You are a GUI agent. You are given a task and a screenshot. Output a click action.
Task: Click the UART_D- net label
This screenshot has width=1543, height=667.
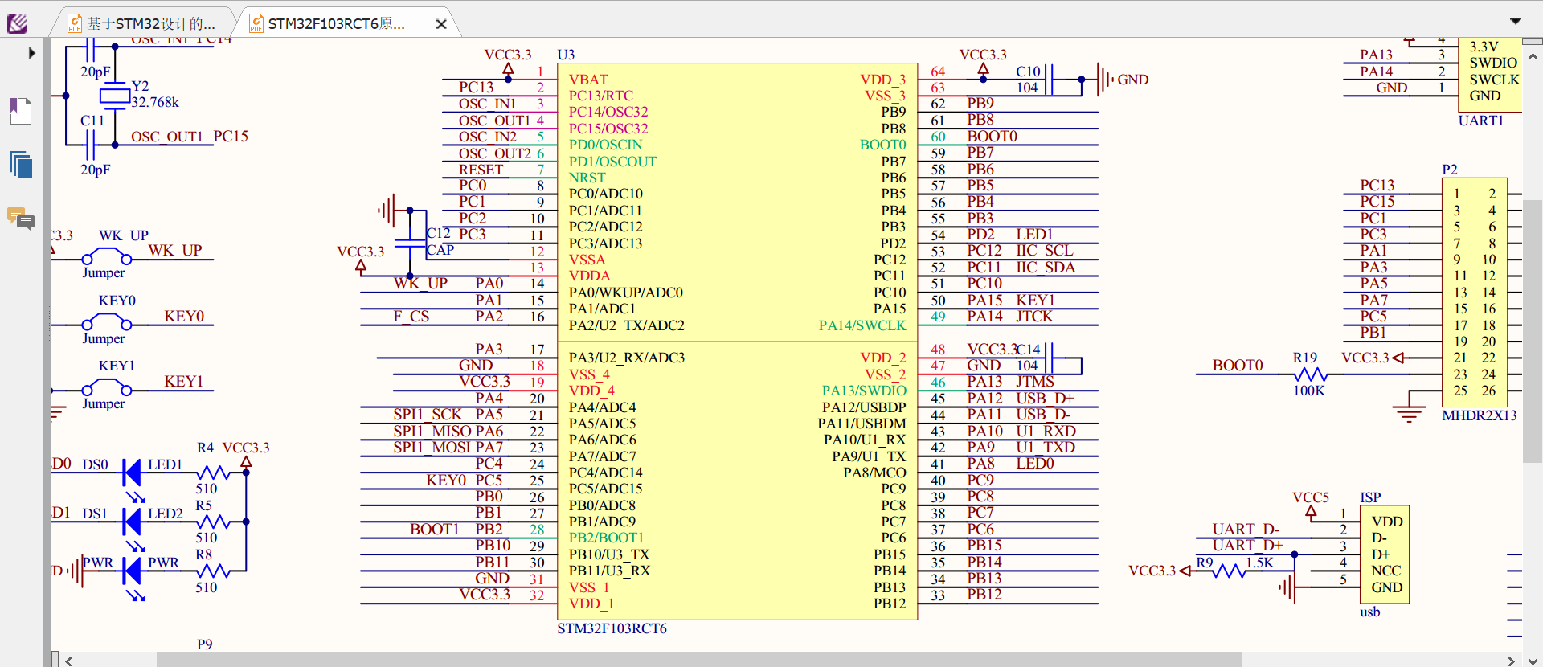[1246, 530]
